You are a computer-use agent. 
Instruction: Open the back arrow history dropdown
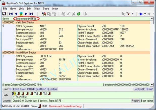click(145, 14)
